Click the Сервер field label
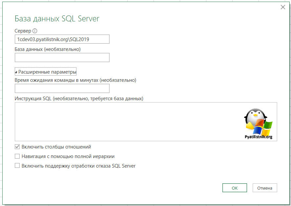This screenshot has width=291, height=206. 23,31
